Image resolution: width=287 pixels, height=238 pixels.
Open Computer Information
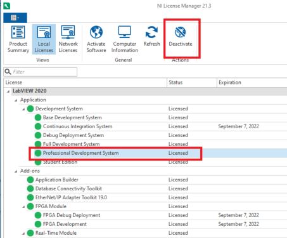(x=125, y=39)
